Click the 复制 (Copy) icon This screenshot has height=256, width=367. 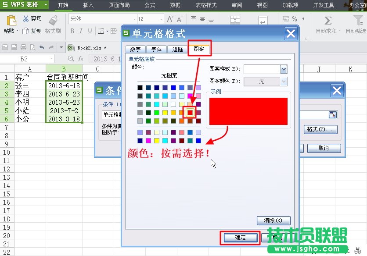26,31
